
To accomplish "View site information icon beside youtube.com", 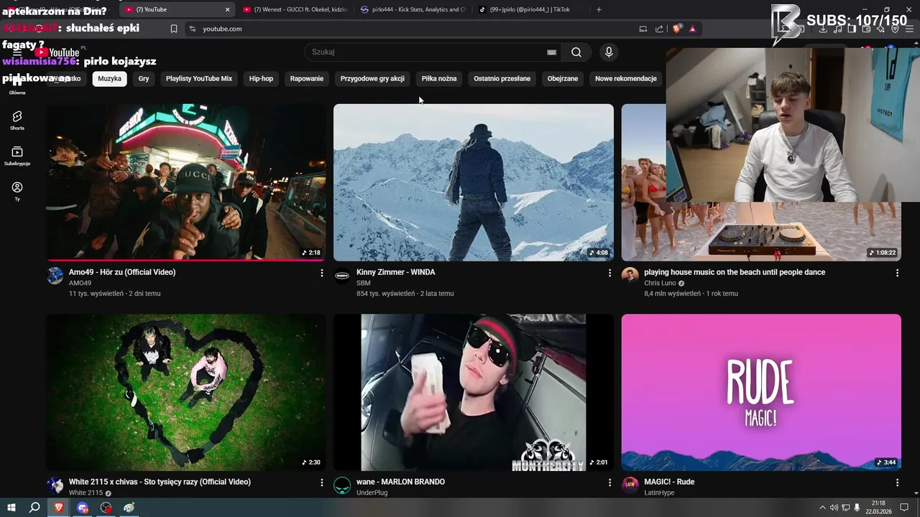I will (192, 29).
